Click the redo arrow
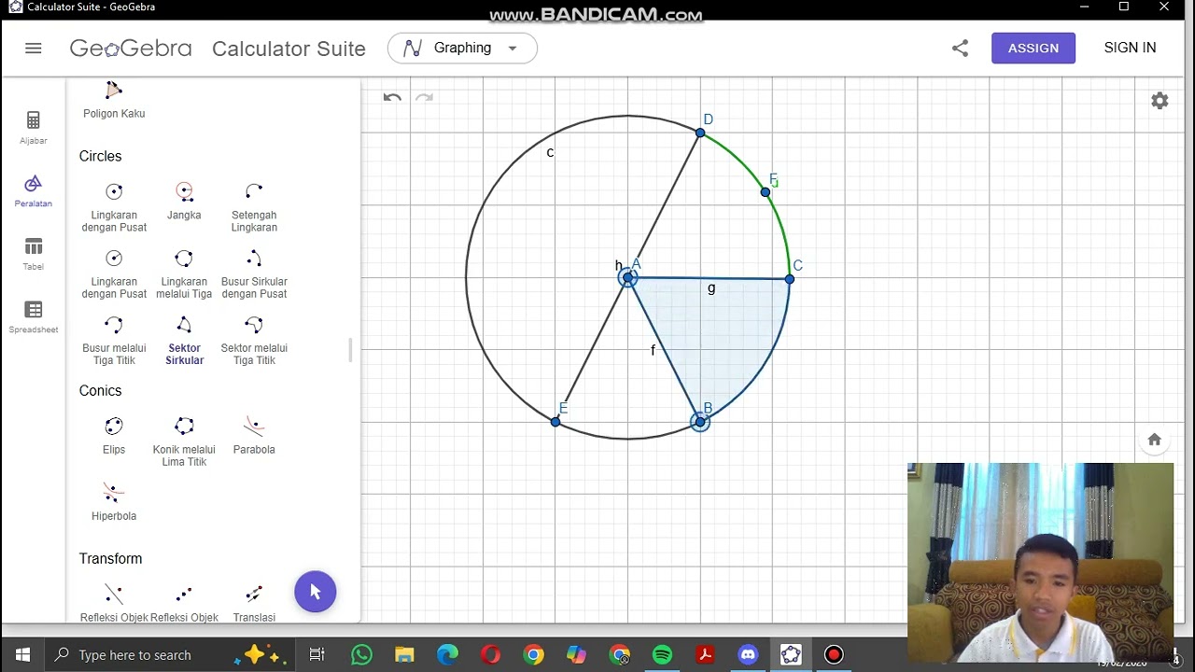The image size is (1195, 672). (x=424, y=97)
